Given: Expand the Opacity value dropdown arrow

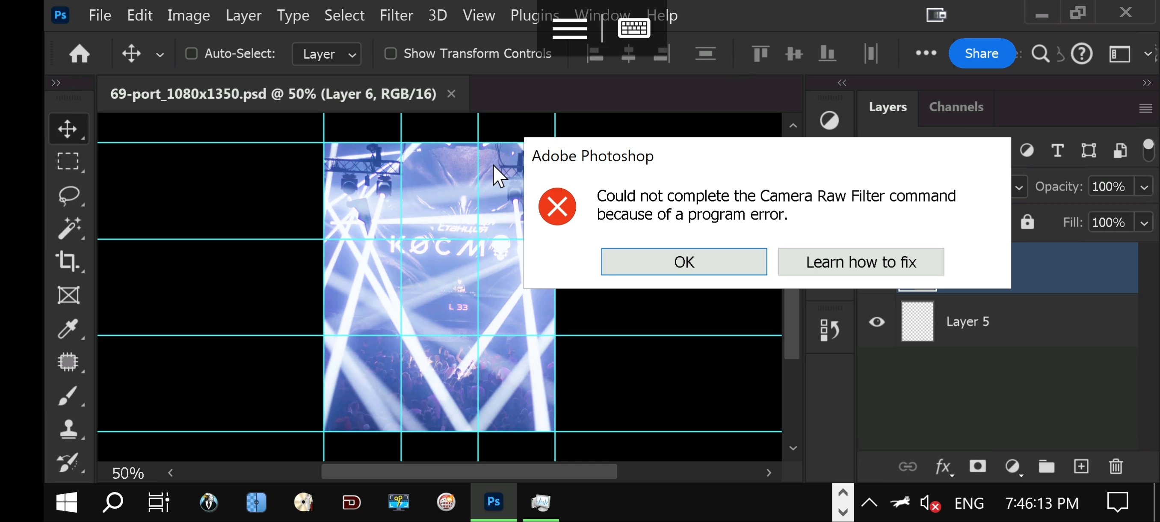Looking at the screenshot, I should tap(1144, 187).
